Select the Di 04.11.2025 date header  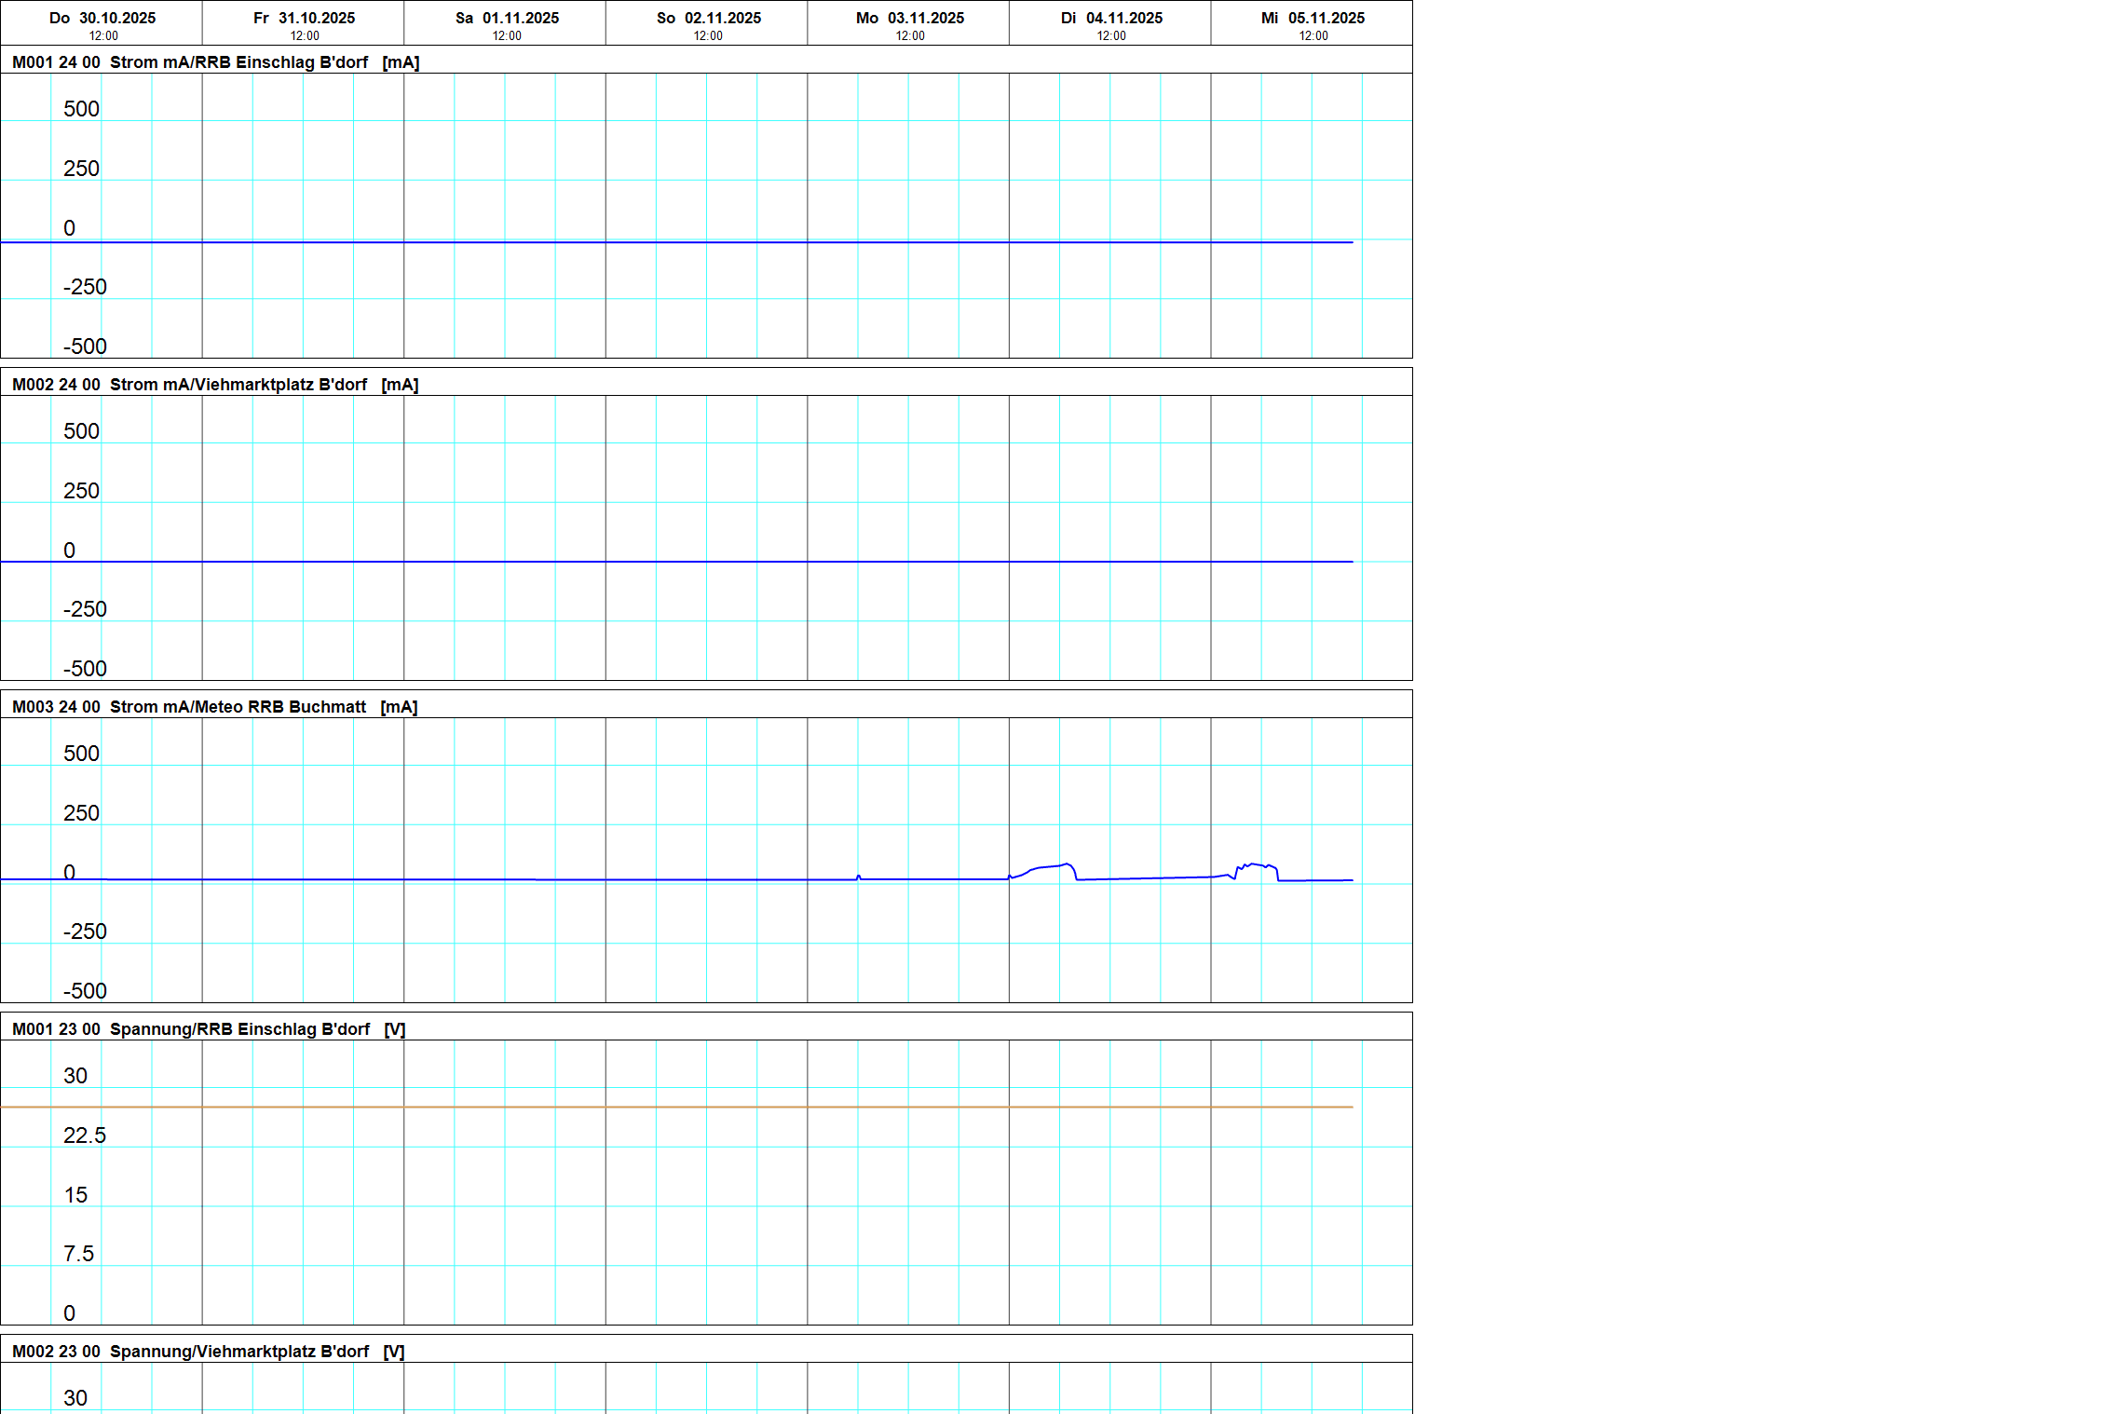pyautogui.click(x=1111, y=19)
